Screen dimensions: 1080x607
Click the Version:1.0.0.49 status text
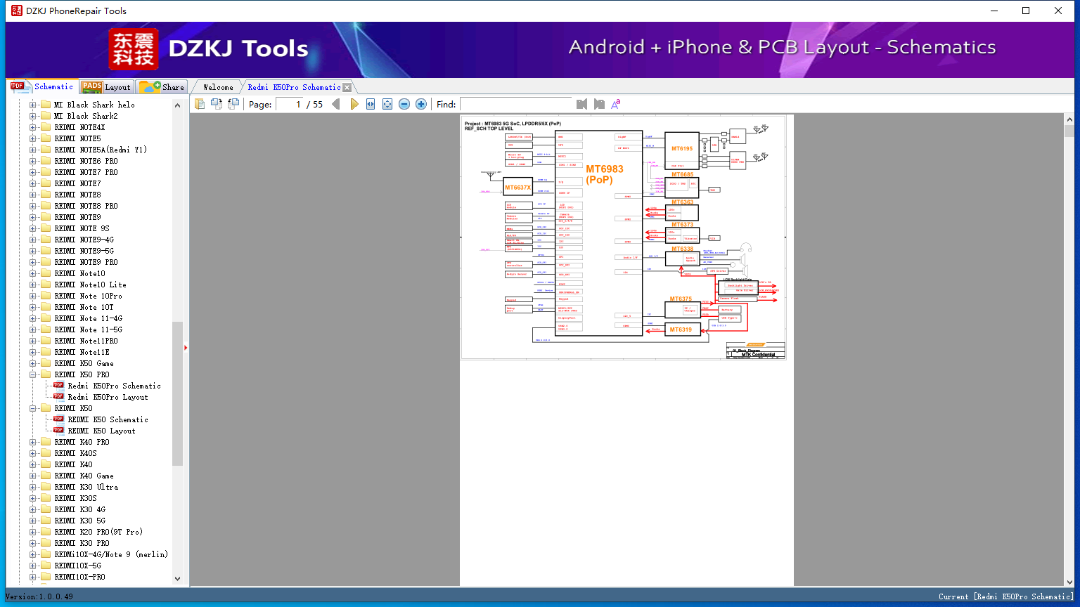39,596
